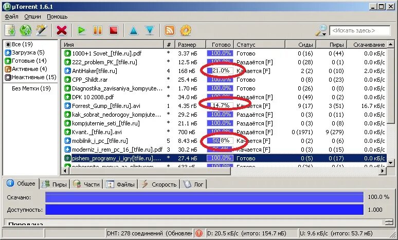Sort by the Пиры column header
Viewport: 398px width, 240px height.
pos(331,45)
